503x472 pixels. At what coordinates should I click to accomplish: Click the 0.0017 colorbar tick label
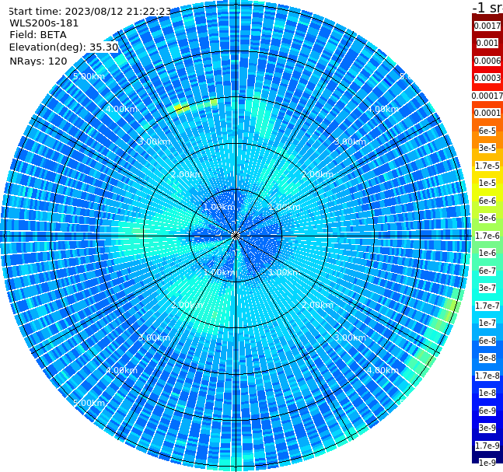click(x=487, y=26)
